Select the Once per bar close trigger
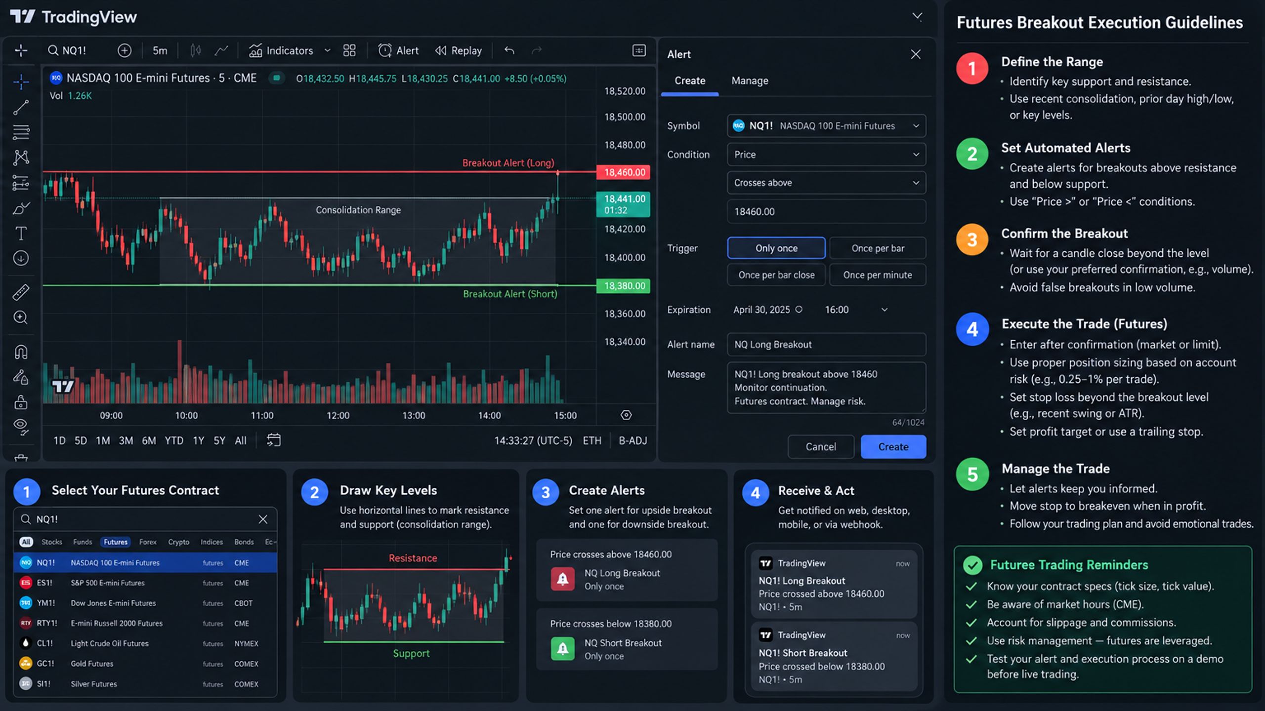 coord(776,275)
